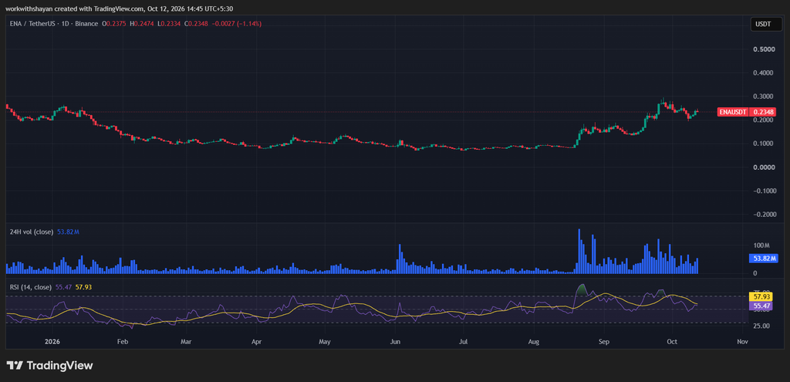Click the yellow 57.93 RSI axis label

pyautogui.click(x=761, y=298)
